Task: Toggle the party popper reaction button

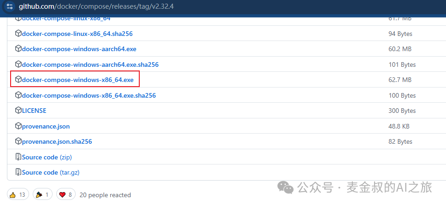Action: coord(42,194)
